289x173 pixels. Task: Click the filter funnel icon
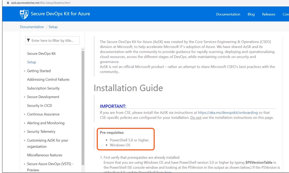pyautogui.click(x=28, y=40)
